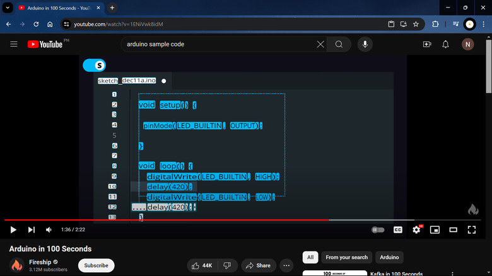492x276 pixels.
Task: Play the paused YouTube video
Action: [13, 230]
